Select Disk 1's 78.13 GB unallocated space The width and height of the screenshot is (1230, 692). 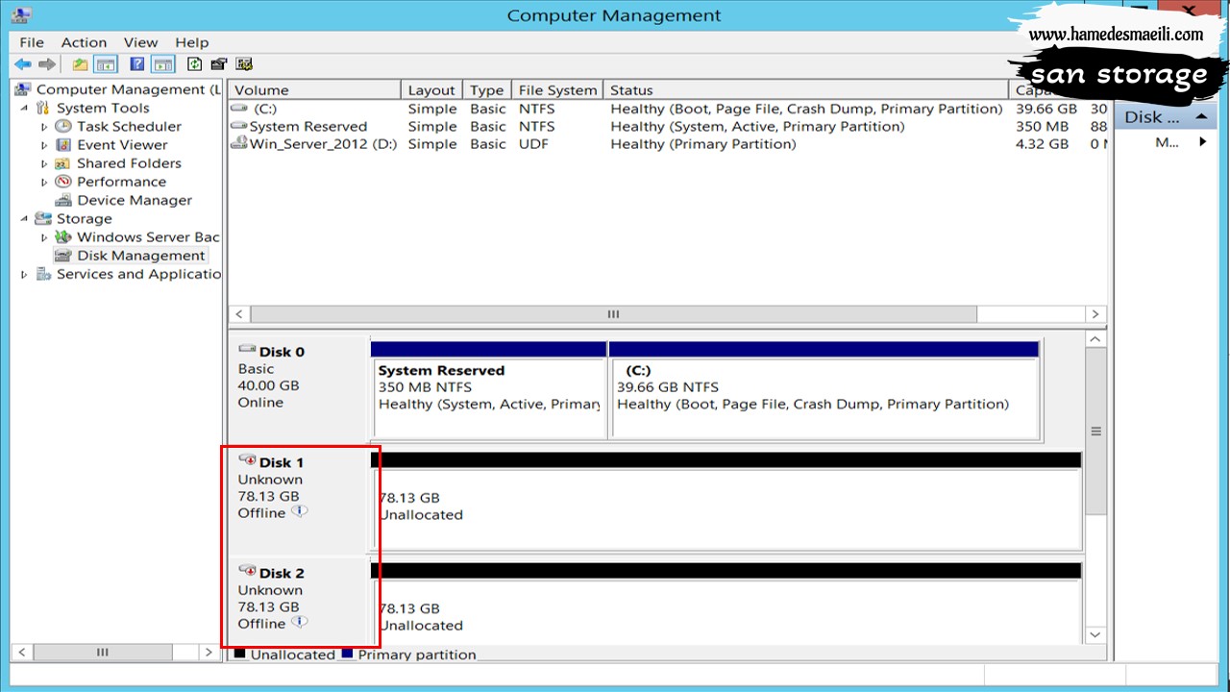point(726,501)
